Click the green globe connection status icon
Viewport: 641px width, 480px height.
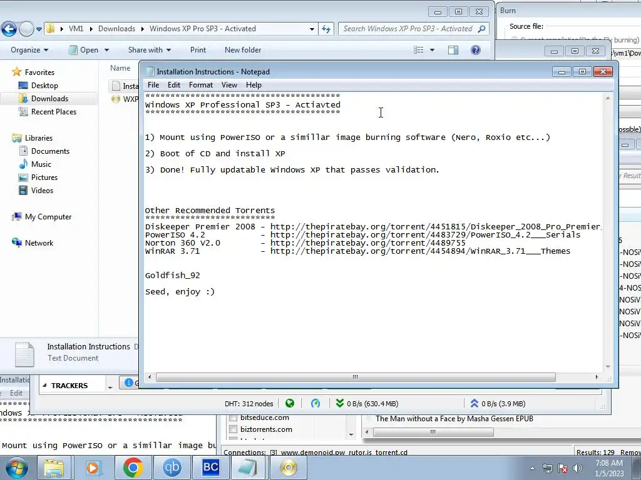pos(290,403)
